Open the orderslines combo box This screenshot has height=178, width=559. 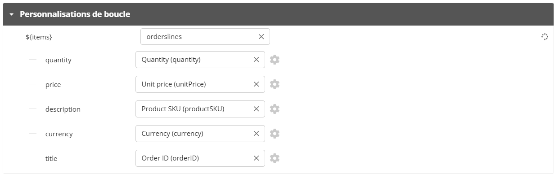(205, 37)
